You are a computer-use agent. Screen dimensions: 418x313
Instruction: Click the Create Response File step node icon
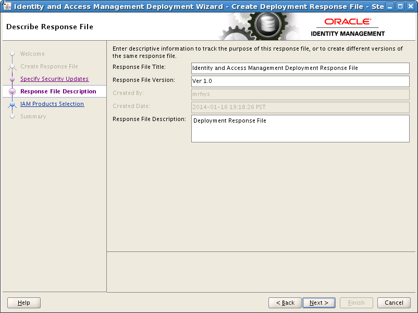(x=12, y=66)
